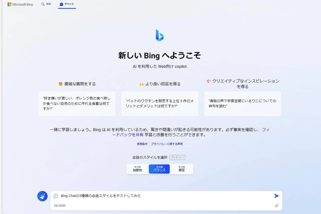Viewport: 321px width, 214px height.
Task: Click the chat bubble icon beside チャット
Action: (x=62, y=4)
